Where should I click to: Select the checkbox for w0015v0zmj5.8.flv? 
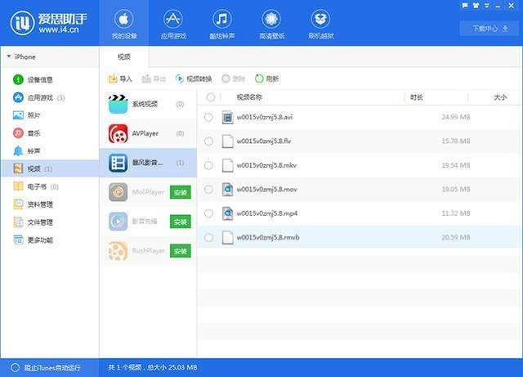pos(208,141)
